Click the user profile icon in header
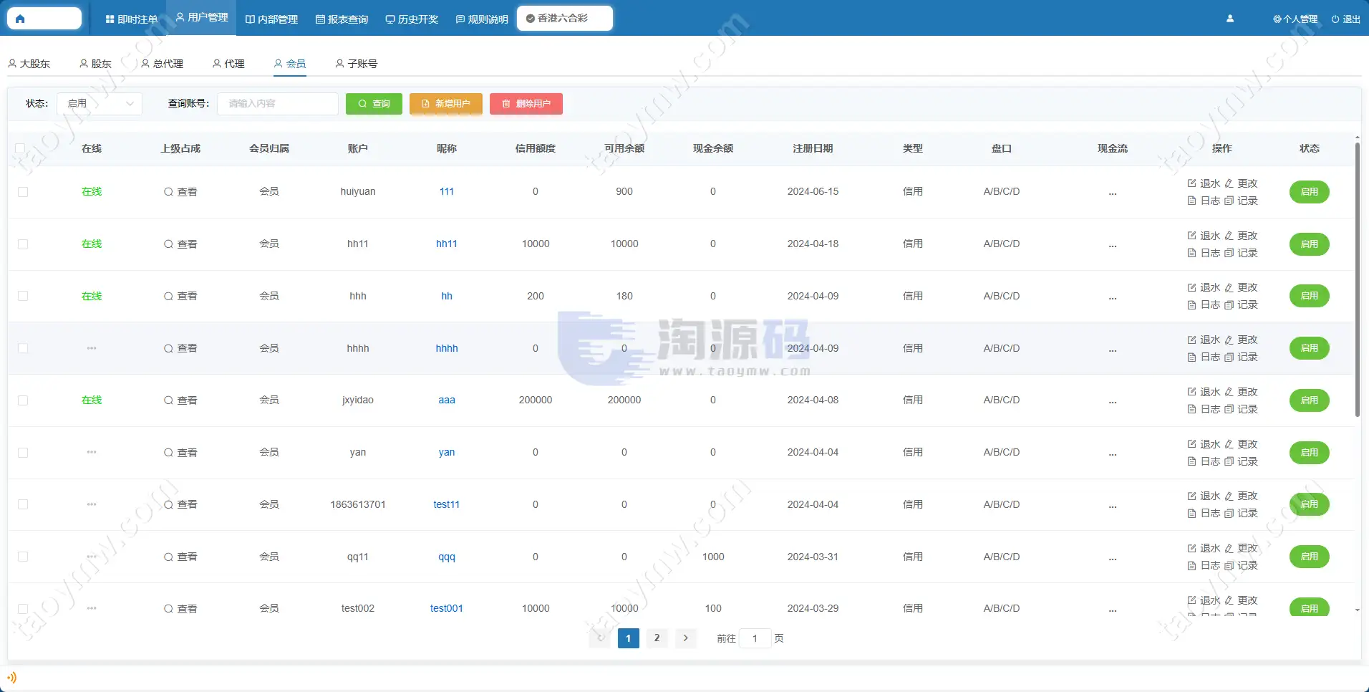The height and width of the screenshot is (692, 1369). pos(1230,19)
